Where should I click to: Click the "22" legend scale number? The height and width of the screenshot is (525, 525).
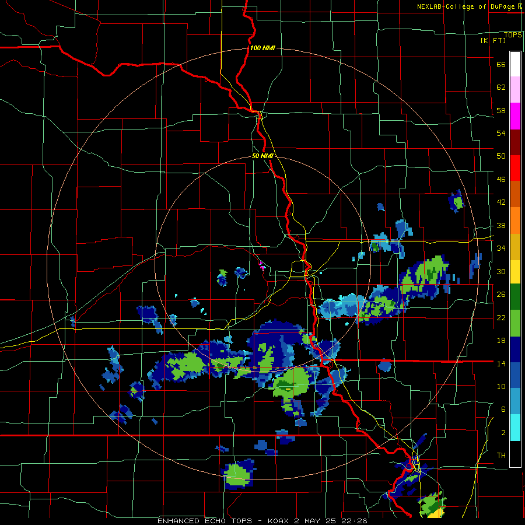[x=501, y=317]
